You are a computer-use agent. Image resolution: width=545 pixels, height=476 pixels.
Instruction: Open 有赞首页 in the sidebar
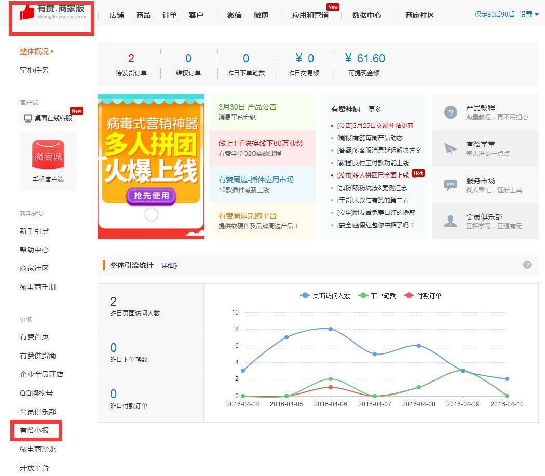[x=34, y=337]
